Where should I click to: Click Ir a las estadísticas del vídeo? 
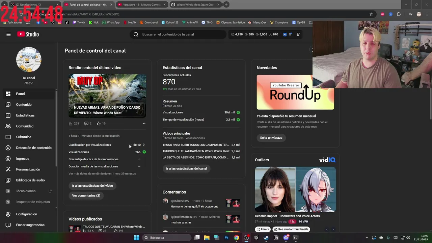[92, 186]
